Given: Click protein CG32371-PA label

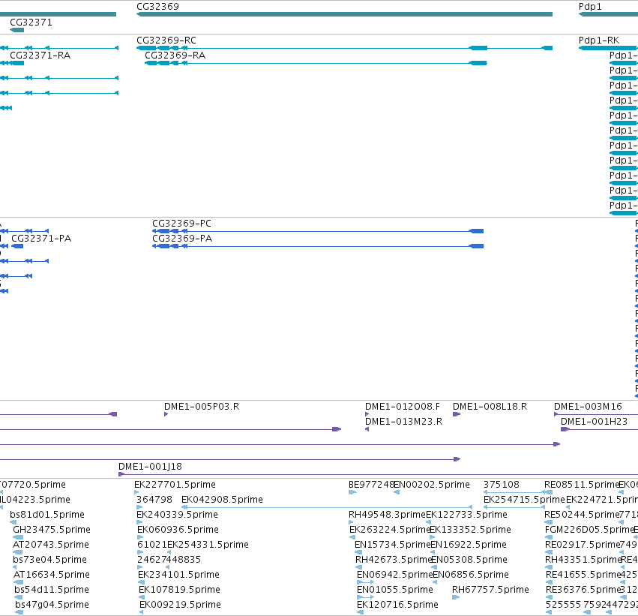Looking at the screenshot, I should tap(41, 239).
